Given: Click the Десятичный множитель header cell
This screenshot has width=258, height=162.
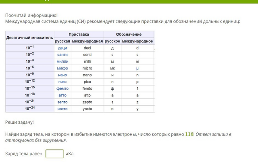Looking at the screenshot, I should click(x=29, y=38).
